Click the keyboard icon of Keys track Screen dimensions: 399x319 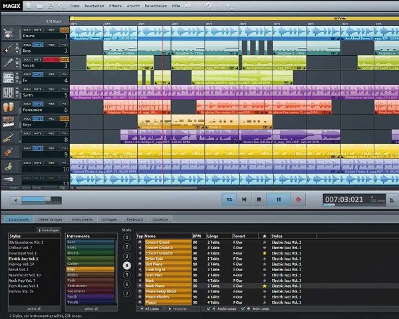click(9, 122)
